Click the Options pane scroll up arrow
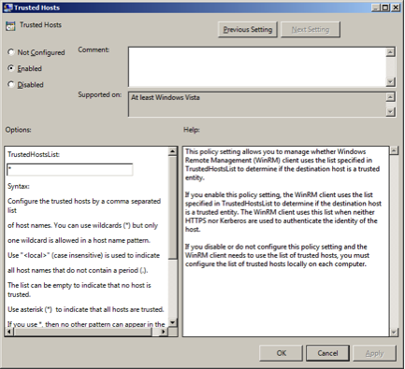405x369 pixels. pyautogui.click(x=173, y=151)
